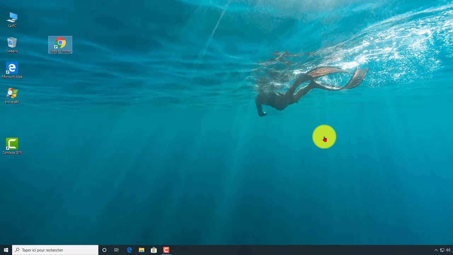Open the Windows Start menu
The height and width of the screenshot is (255, 453).
pos(6,250)
